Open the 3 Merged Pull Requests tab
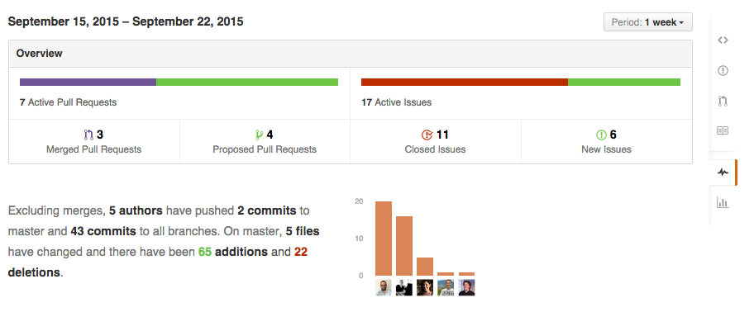 94,142
